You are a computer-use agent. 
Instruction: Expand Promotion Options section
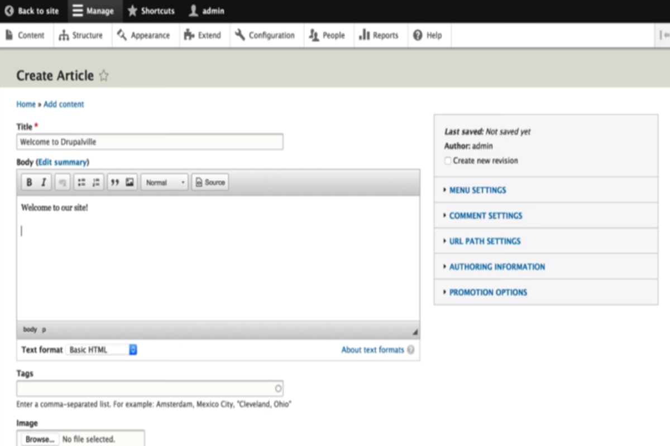point(488,292)
